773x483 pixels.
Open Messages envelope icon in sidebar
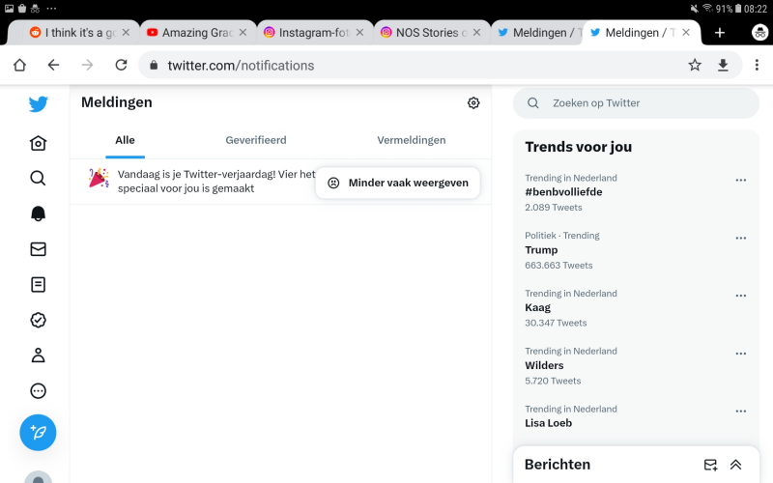(38, 249)
